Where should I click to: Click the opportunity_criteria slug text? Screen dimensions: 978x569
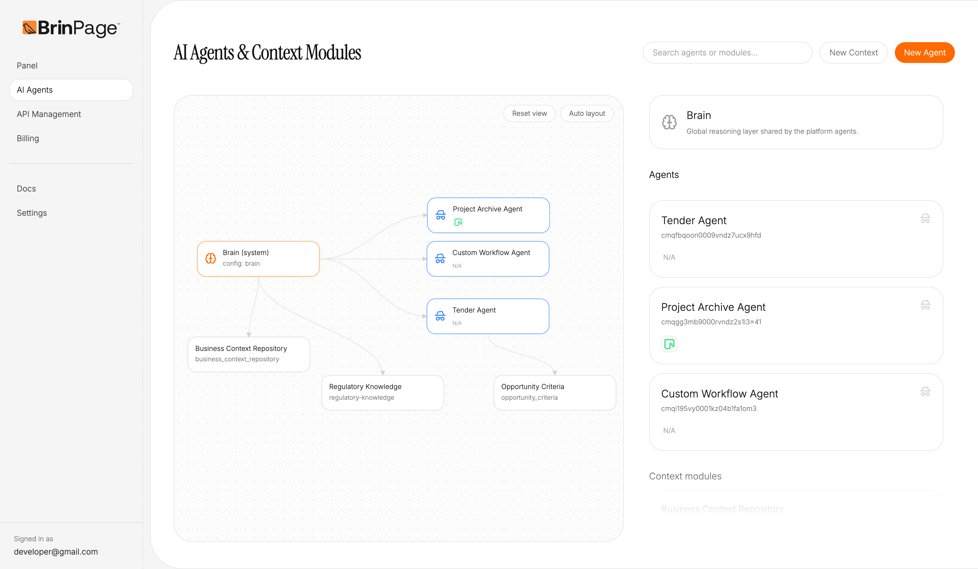tap(529, 397)
